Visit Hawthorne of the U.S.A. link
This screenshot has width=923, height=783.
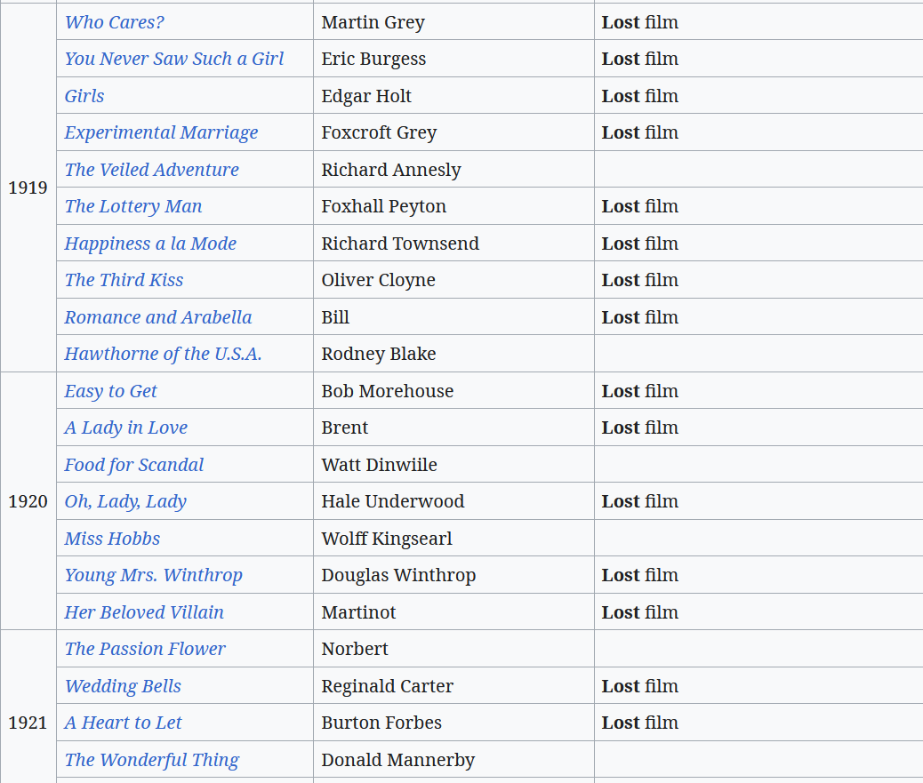click(x=163, y=354)
